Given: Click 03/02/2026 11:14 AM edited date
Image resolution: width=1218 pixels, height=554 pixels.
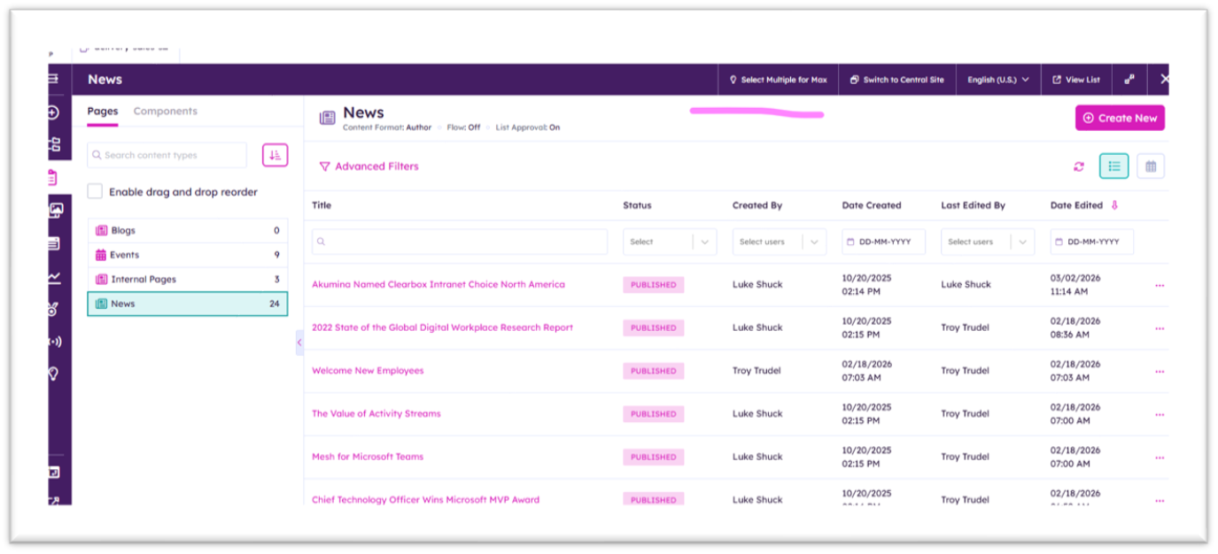Looking at the screenshot, I should (1075, 285).
